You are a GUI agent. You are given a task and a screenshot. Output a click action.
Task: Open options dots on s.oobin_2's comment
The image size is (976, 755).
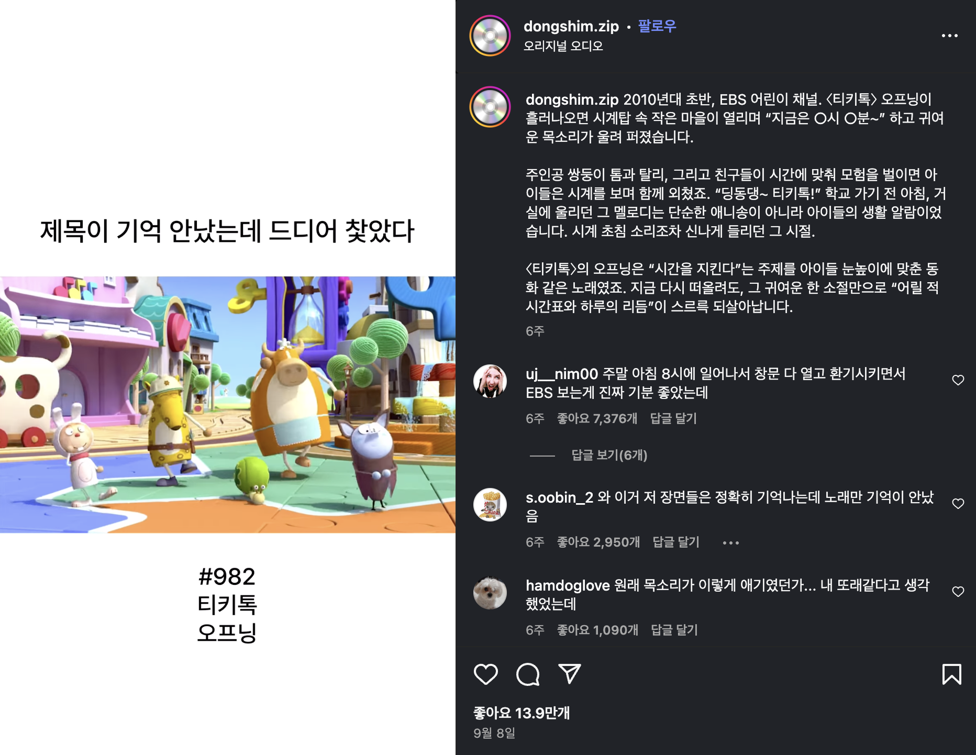coord(730,543)
